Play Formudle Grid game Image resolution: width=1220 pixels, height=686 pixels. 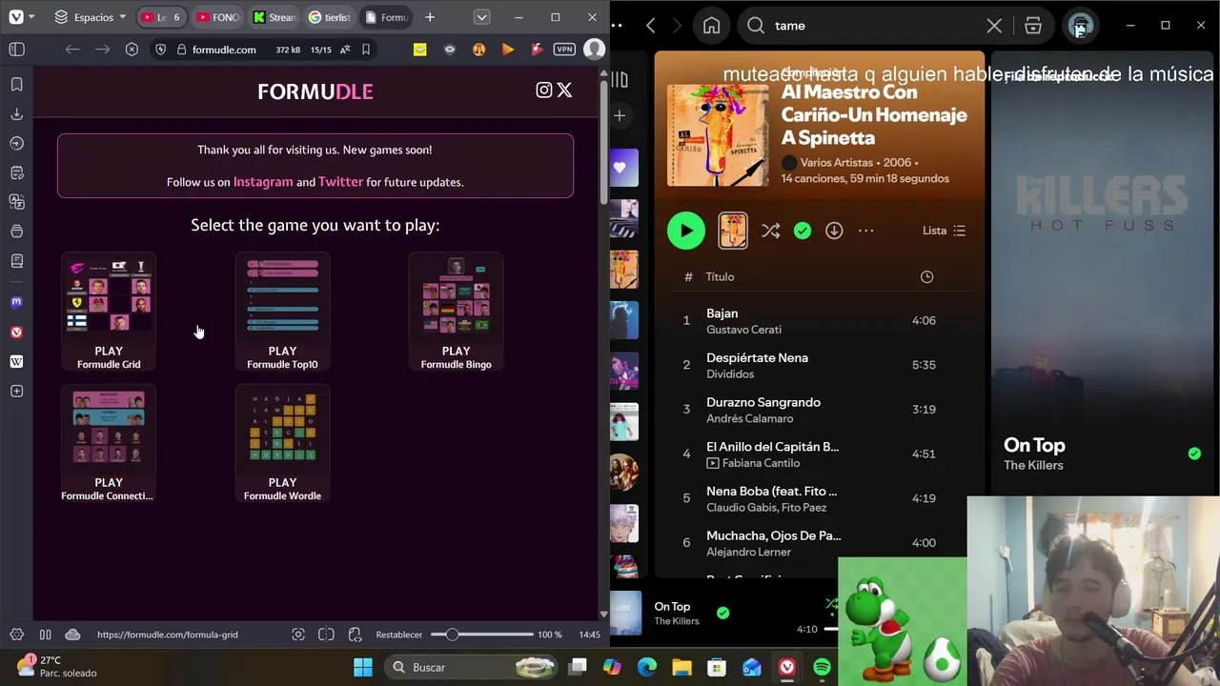click(x=109, y=312)
